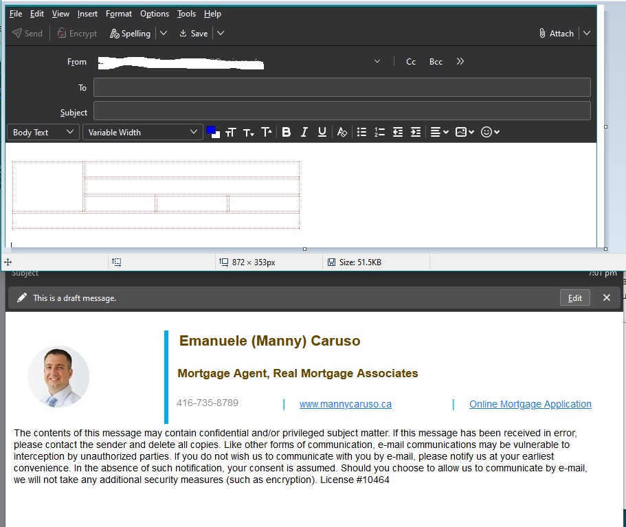
Task: Remove text styling with the eraser icon
Action: pos(342,132)
